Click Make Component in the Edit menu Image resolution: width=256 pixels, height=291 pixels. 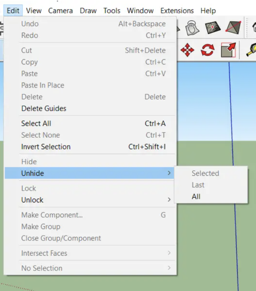pos(52,215)
